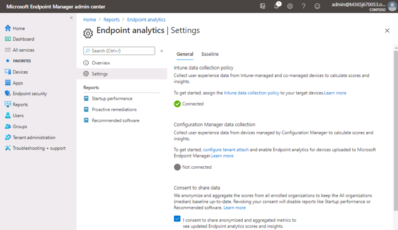Click Troubleshooting + support wrench icon
Screen dimensions: 398x230
(x=8, y=148)
